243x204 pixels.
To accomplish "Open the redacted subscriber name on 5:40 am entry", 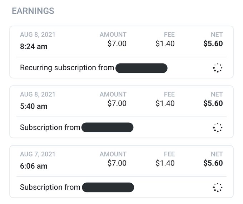I will tap(108, 127).
